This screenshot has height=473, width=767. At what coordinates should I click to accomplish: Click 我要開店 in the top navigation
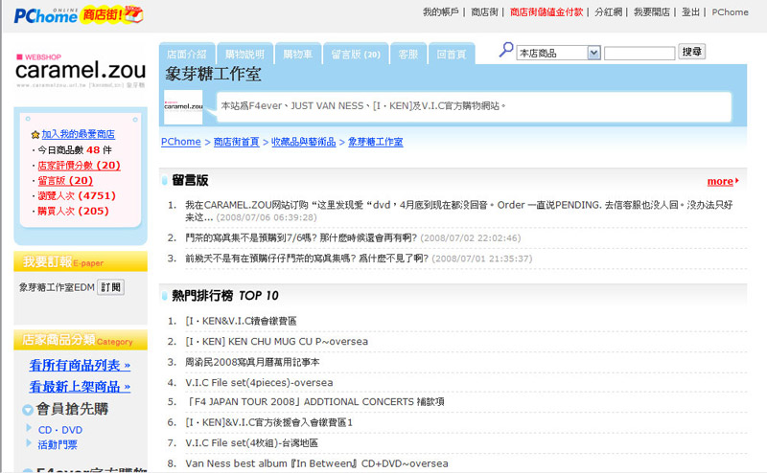point(652,12)
